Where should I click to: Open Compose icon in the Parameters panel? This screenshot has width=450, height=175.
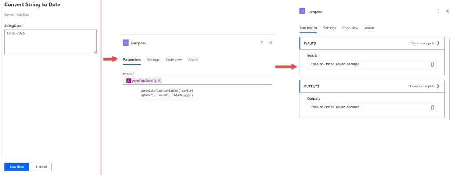pyautogui.click(x=125, y=43)
